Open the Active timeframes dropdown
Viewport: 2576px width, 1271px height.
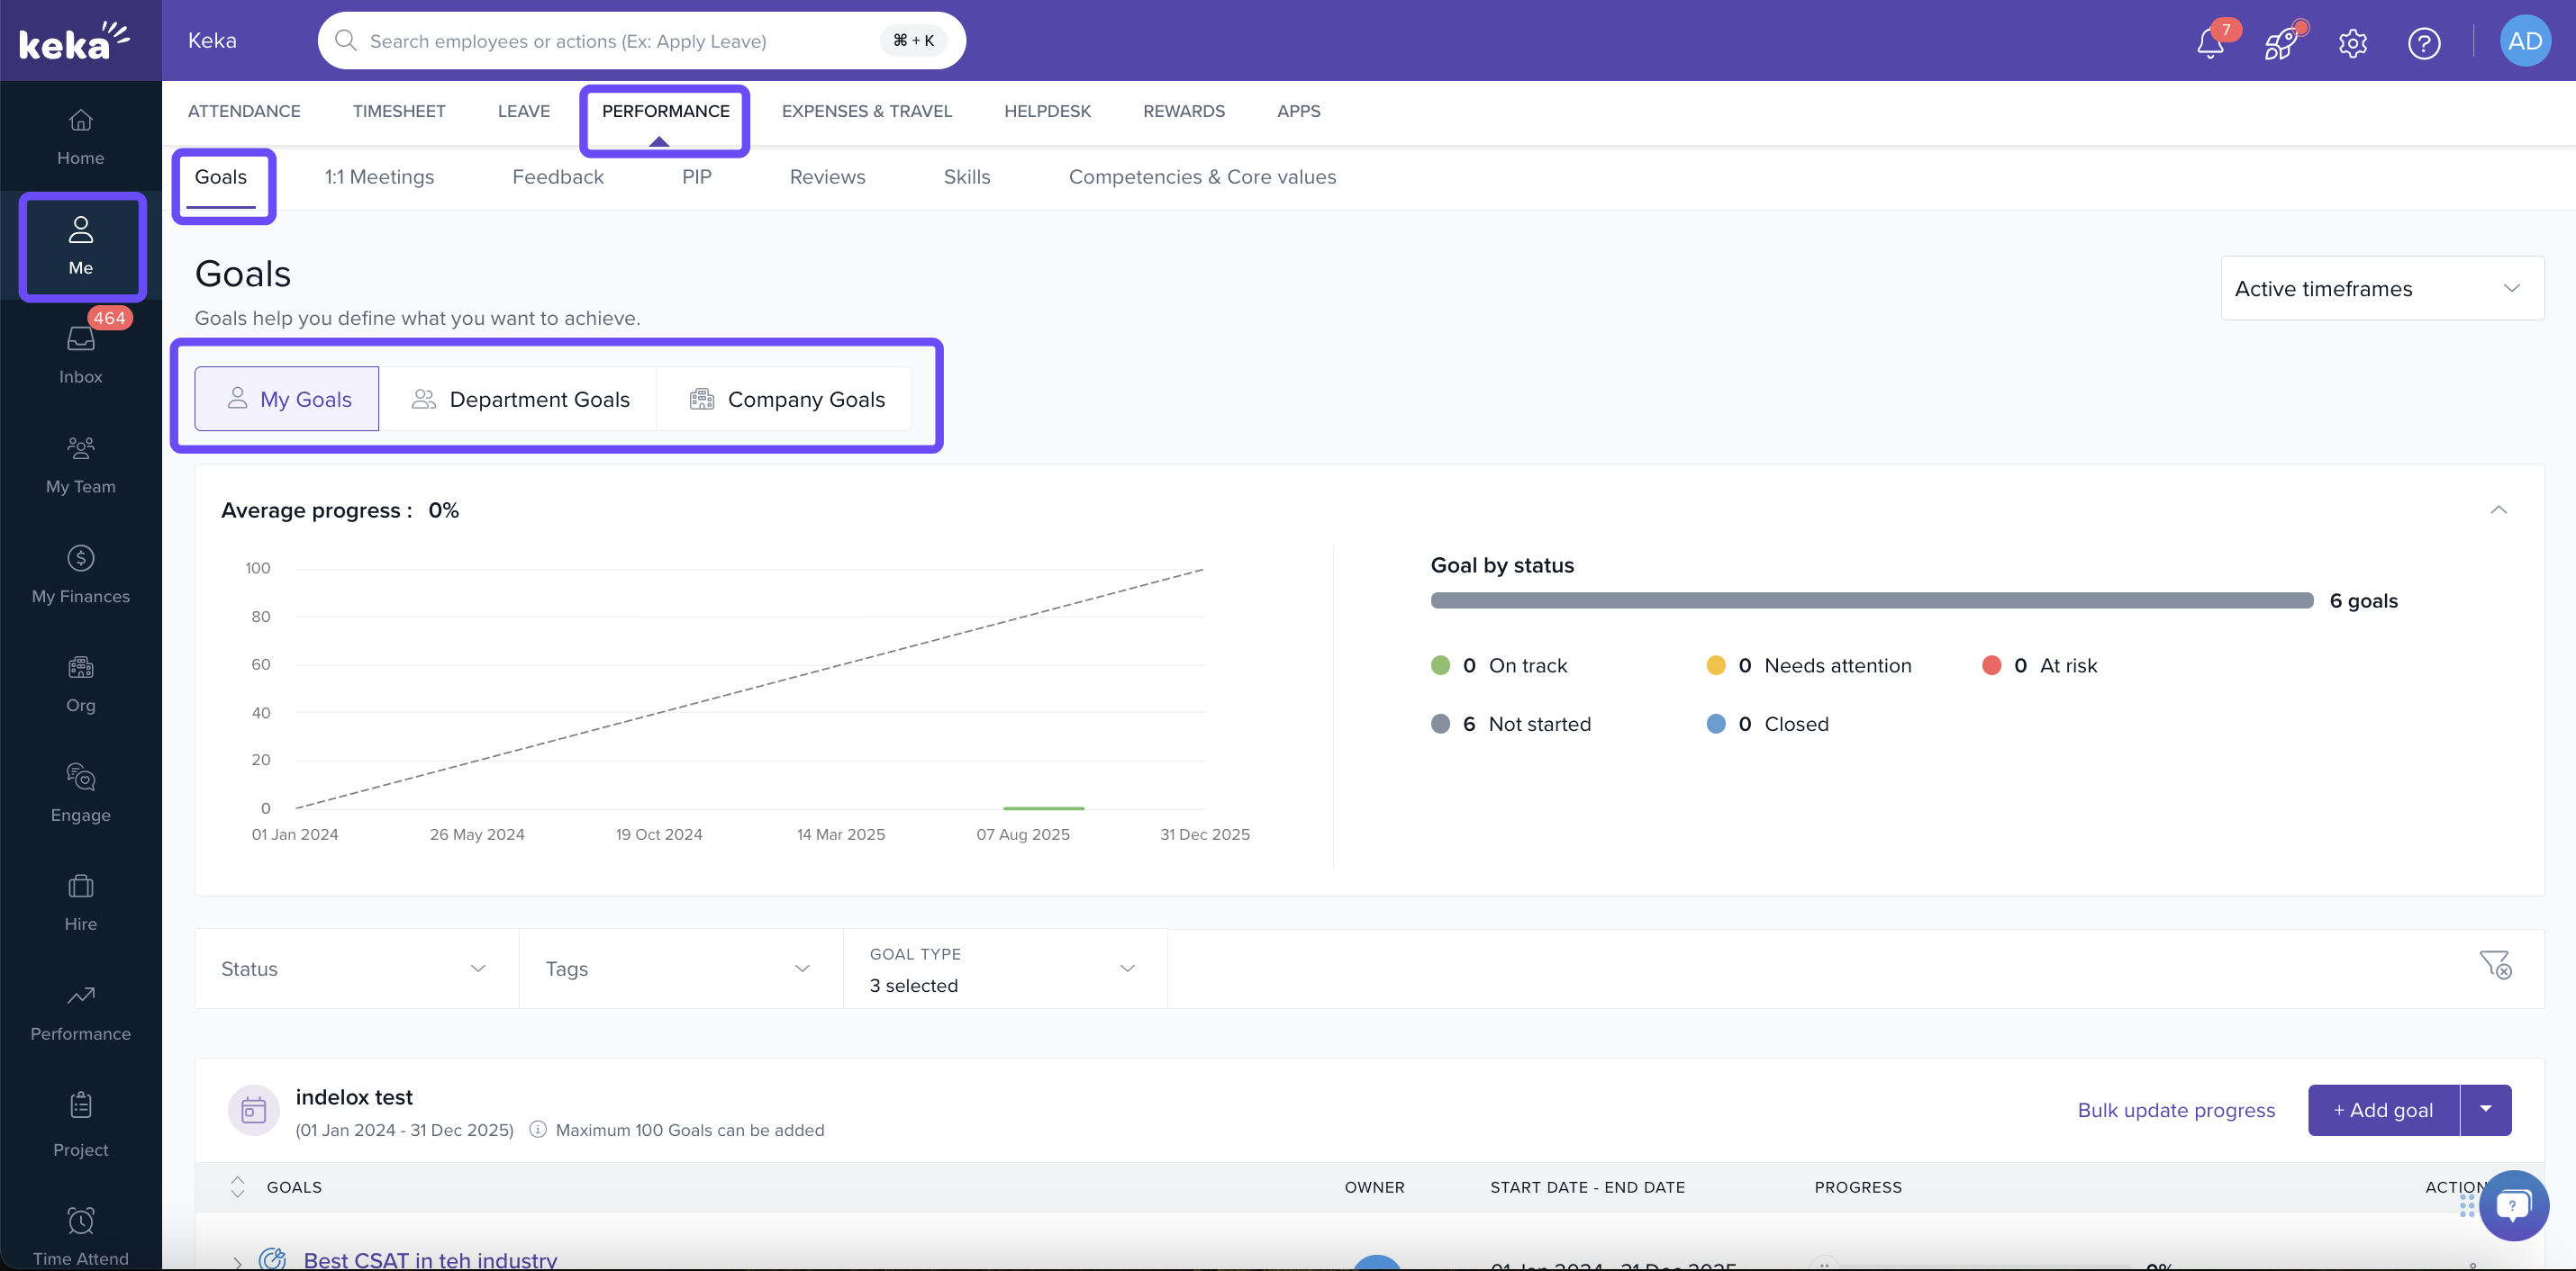(x=2381, y=288)
